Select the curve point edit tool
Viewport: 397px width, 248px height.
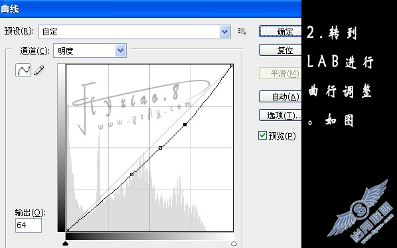click(23, 70)
